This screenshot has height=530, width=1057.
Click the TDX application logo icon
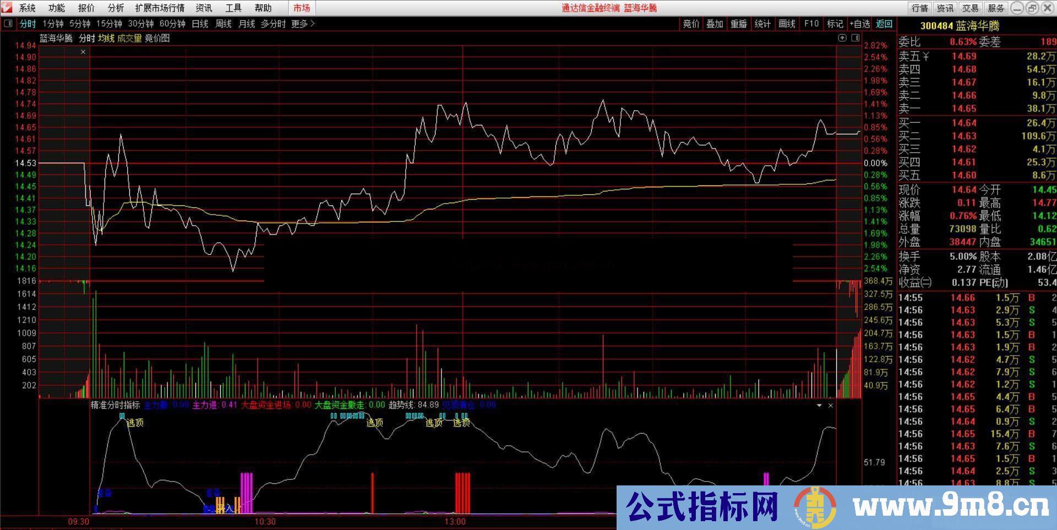pyautogui.click(x=6, y=8)
